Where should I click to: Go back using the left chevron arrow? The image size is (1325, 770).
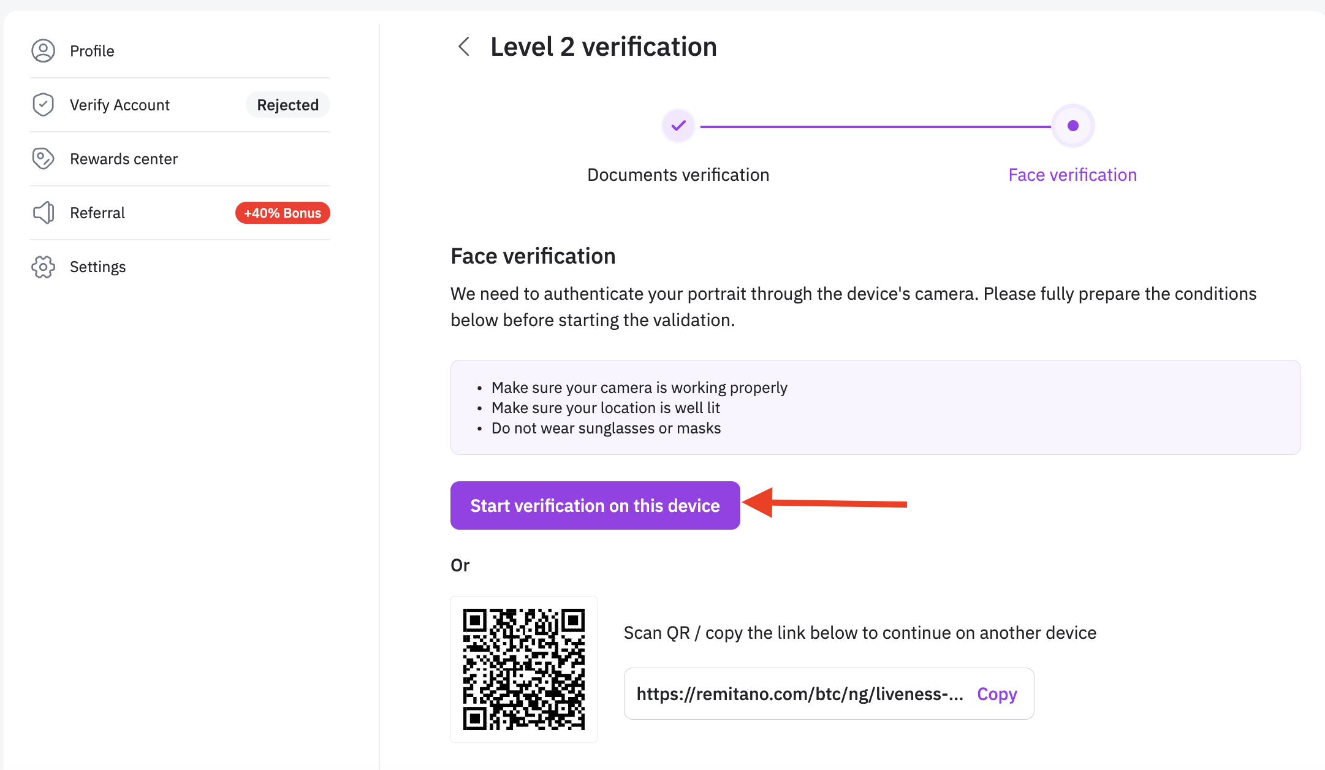pyautogui.click(x=464, y=47)
